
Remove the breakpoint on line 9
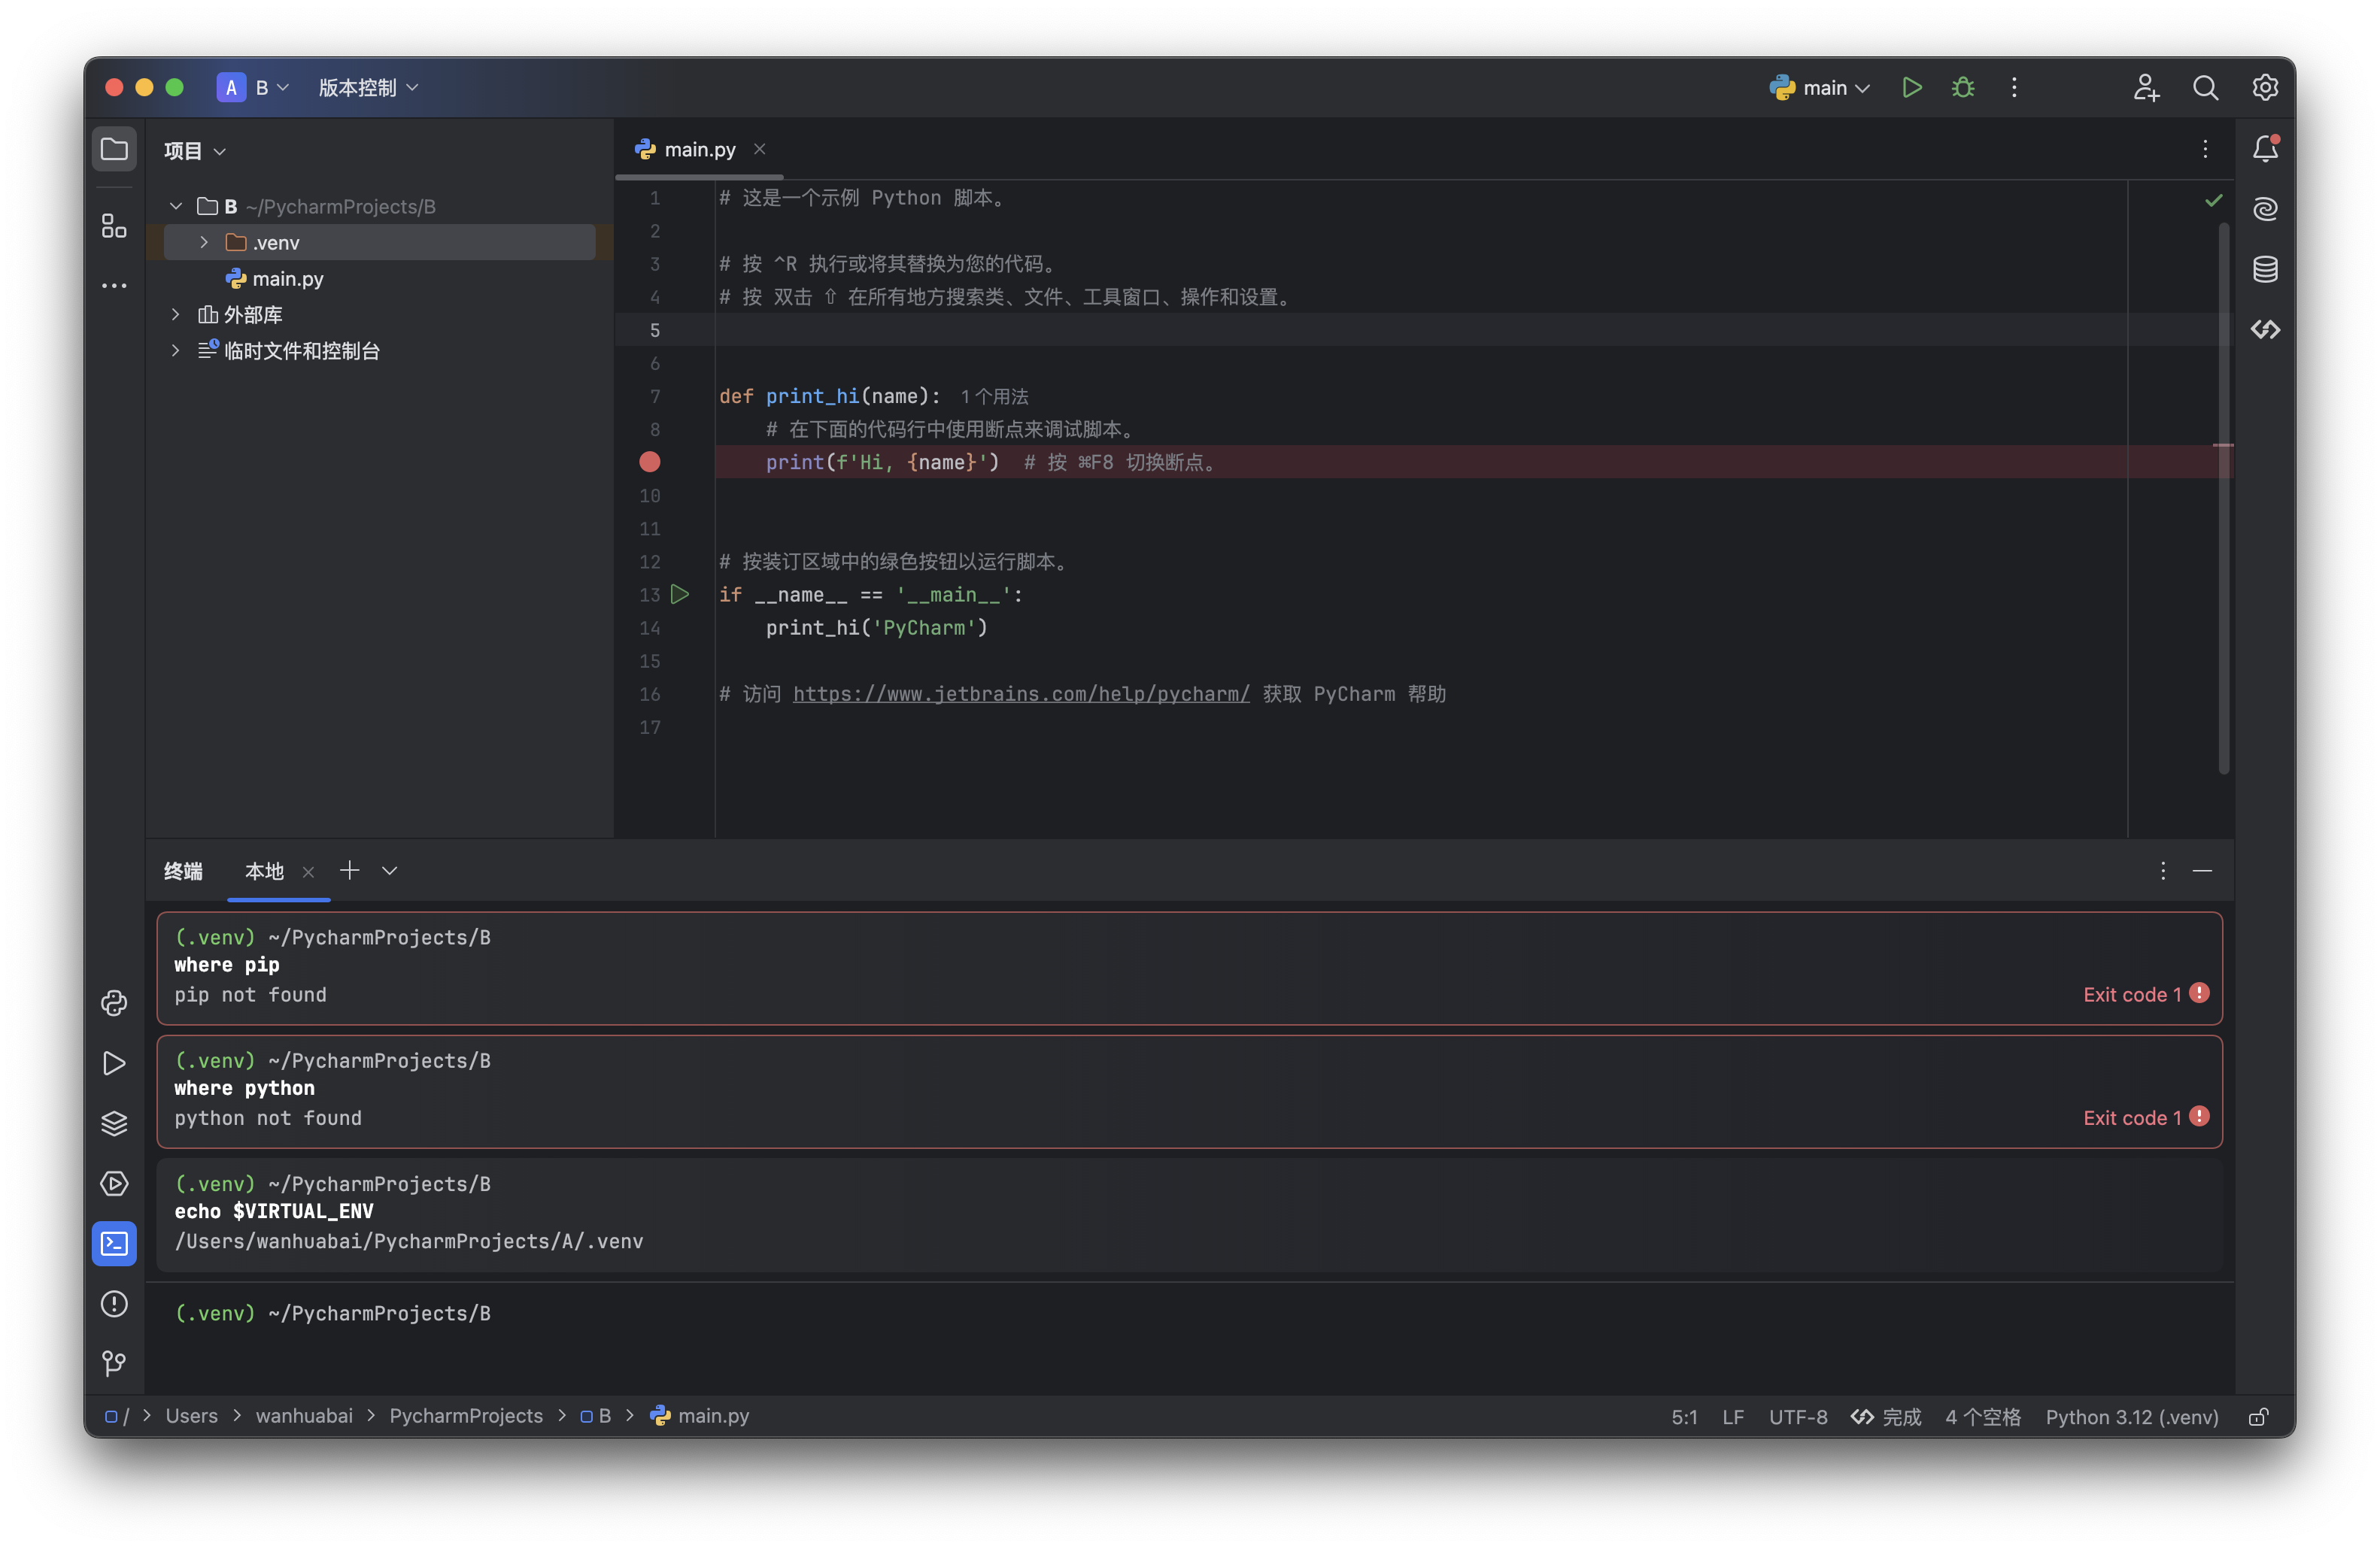(650, 462)
